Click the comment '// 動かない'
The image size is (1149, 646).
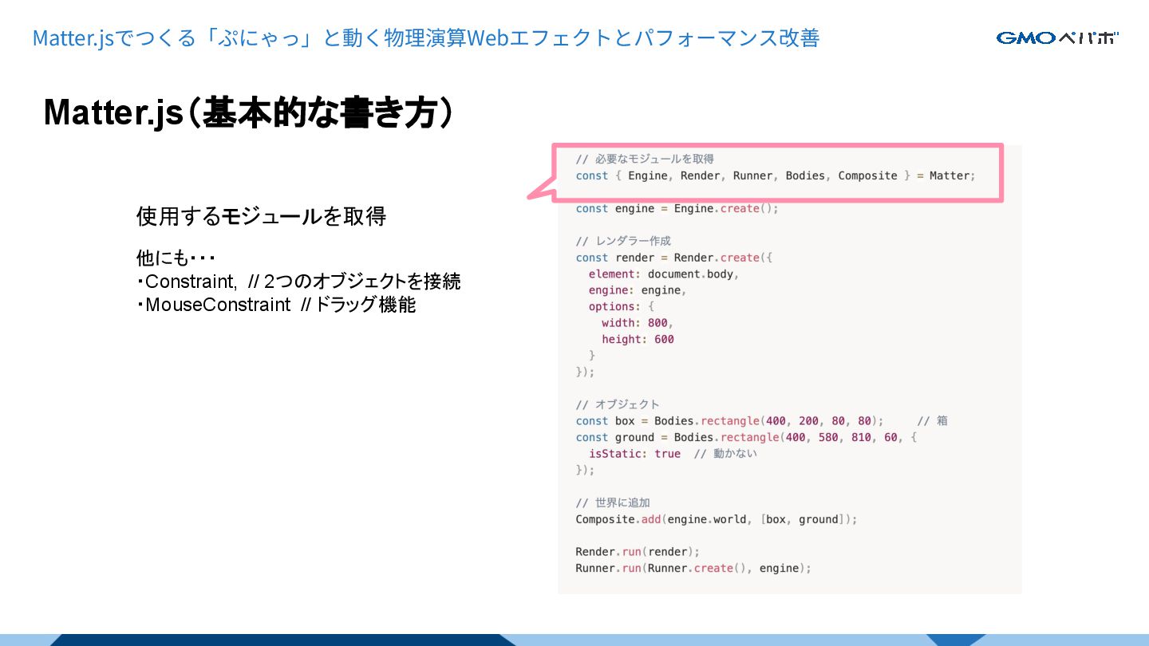click(x=725, y=454)
